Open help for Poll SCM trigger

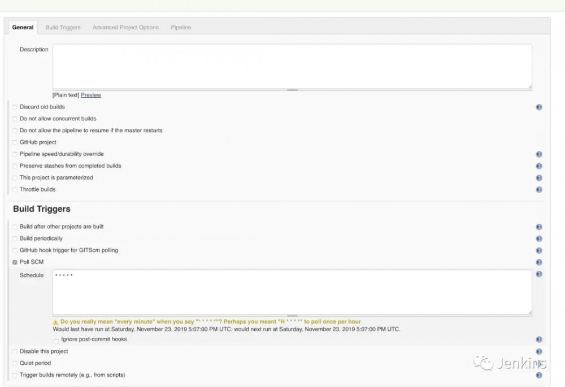pyautogui.click(x=539, y=262)
